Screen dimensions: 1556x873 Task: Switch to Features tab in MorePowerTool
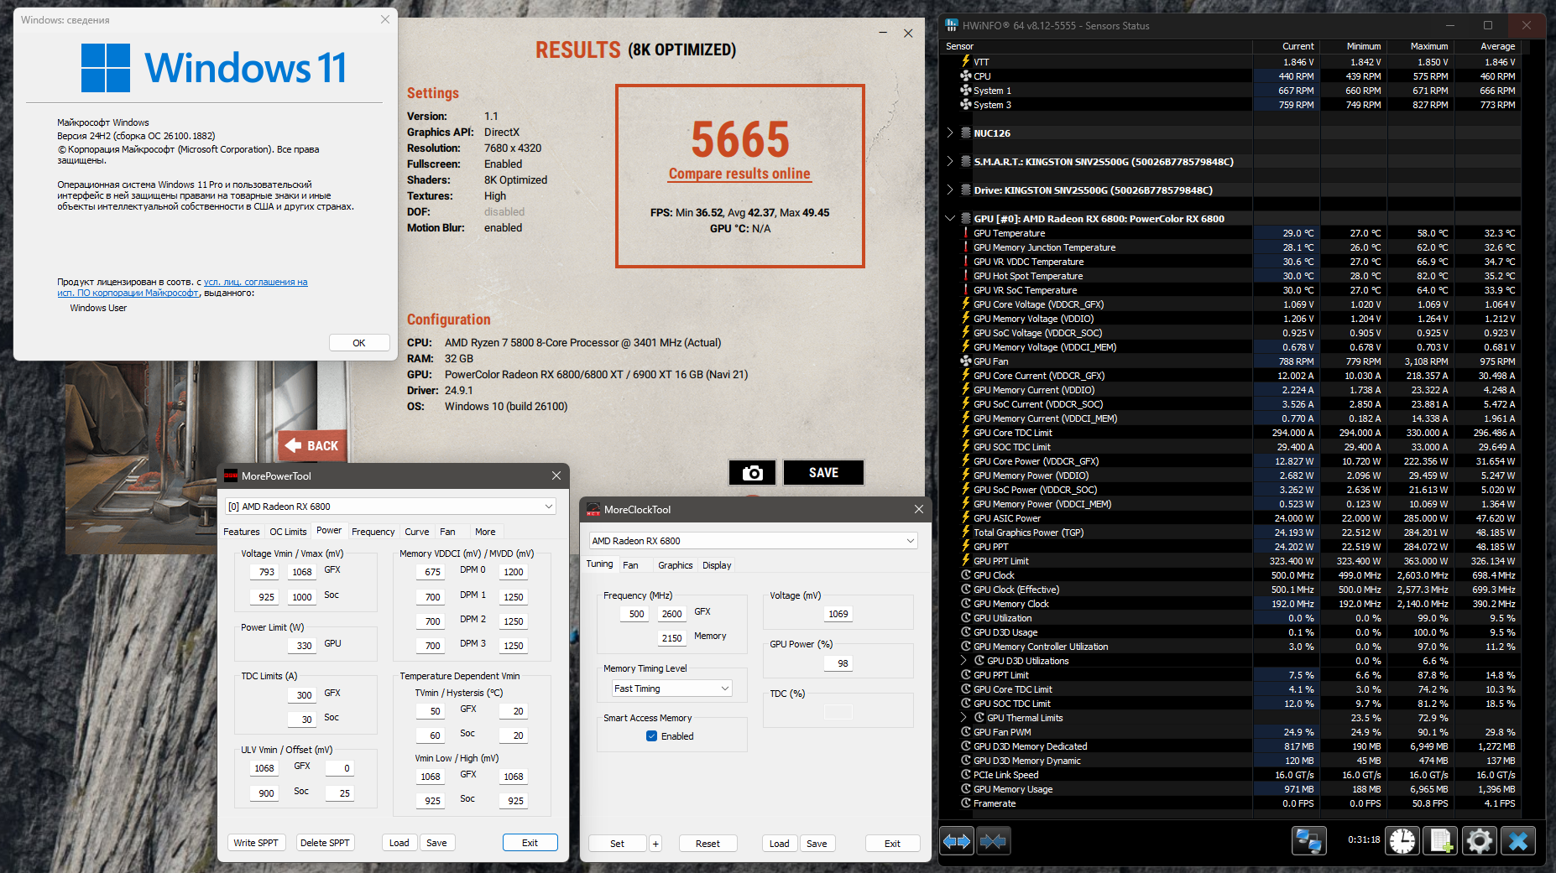point(242,532)
